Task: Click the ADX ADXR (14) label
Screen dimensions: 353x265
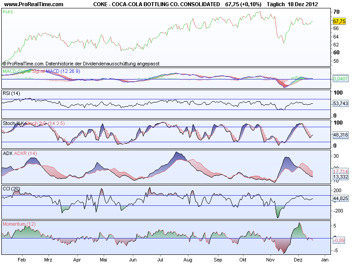Action: [x=20, y=153]
